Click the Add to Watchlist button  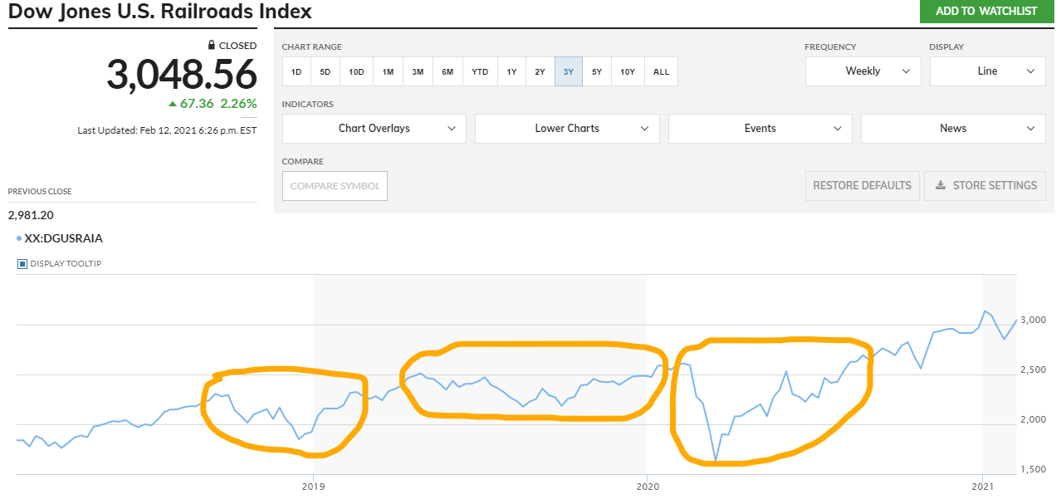(x=986, y=11)
